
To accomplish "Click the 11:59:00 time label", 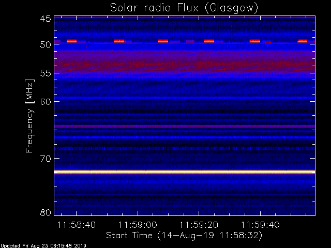I will [x=138, y=225].
